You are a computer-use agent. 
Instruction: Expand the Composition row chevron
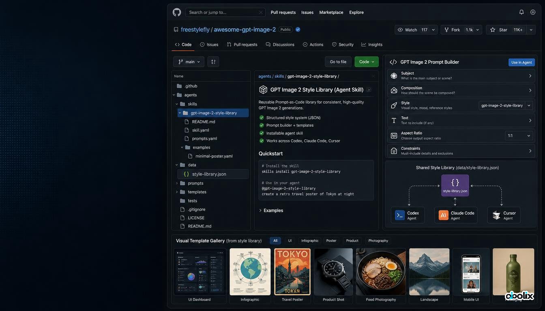(530, 90)
